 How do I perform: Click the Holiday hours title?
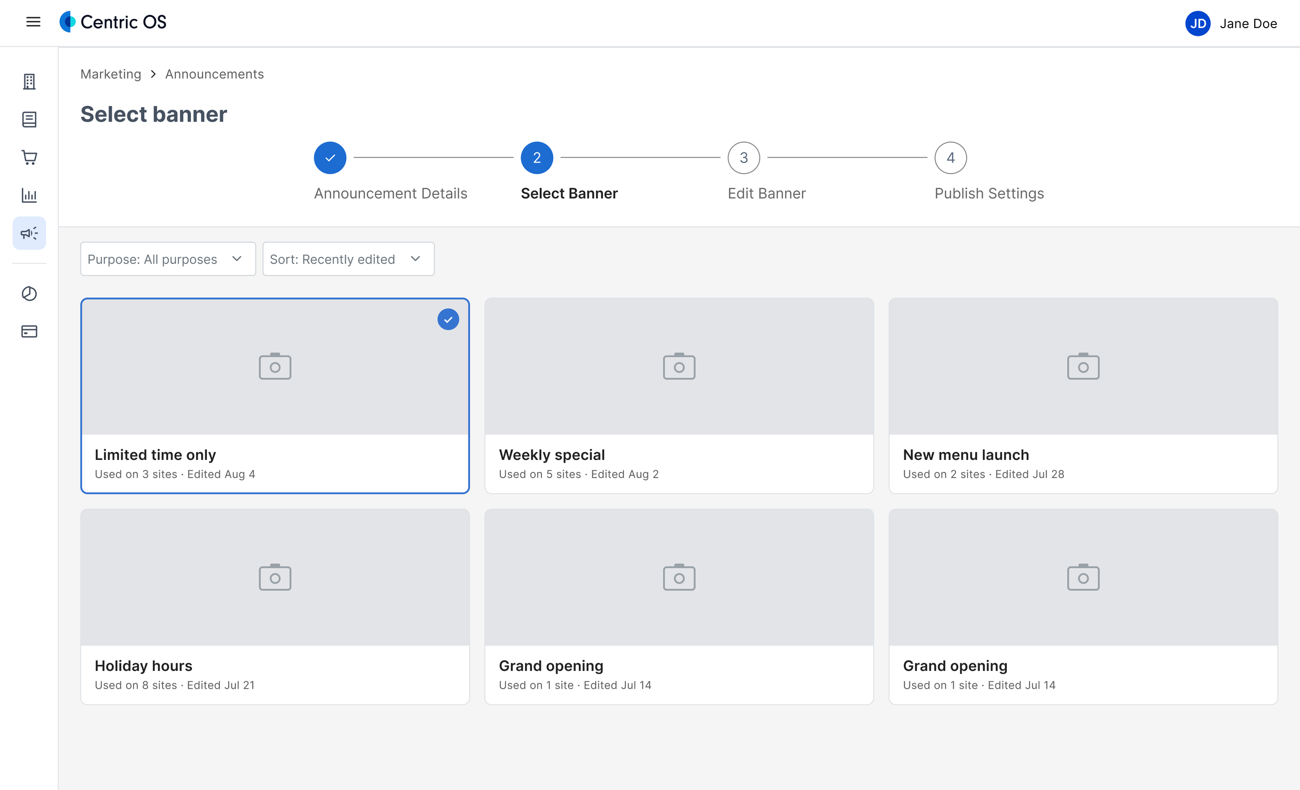click(144, 666)
